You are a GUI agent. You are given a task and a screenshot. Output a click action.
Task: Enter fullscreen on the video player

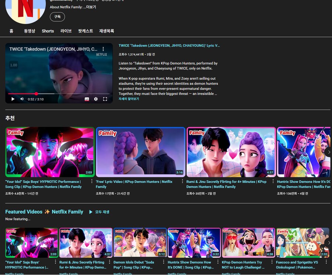(105, 99)
